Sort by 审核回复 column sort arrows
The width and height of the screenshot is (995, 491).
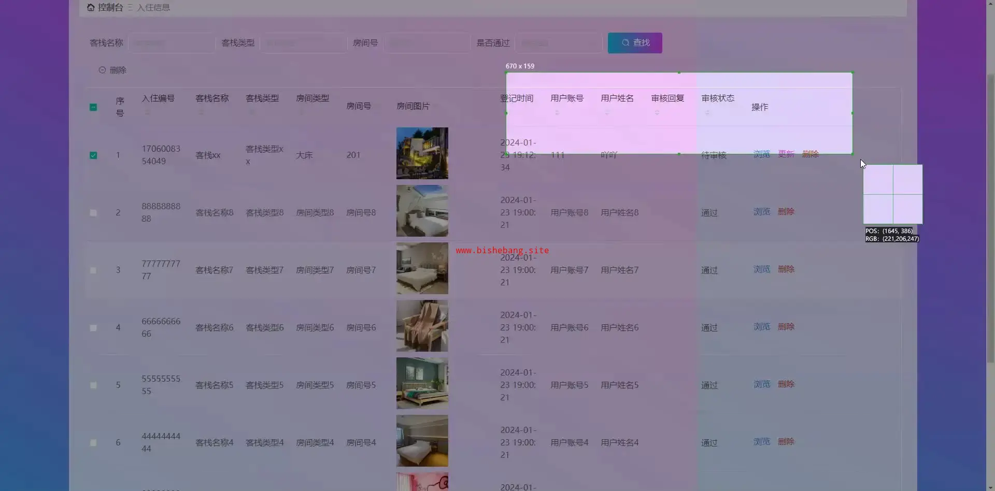tap(657, 112)
